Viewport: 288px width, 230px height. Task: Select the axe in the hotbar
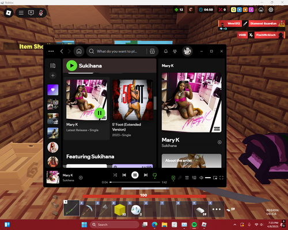104,209
